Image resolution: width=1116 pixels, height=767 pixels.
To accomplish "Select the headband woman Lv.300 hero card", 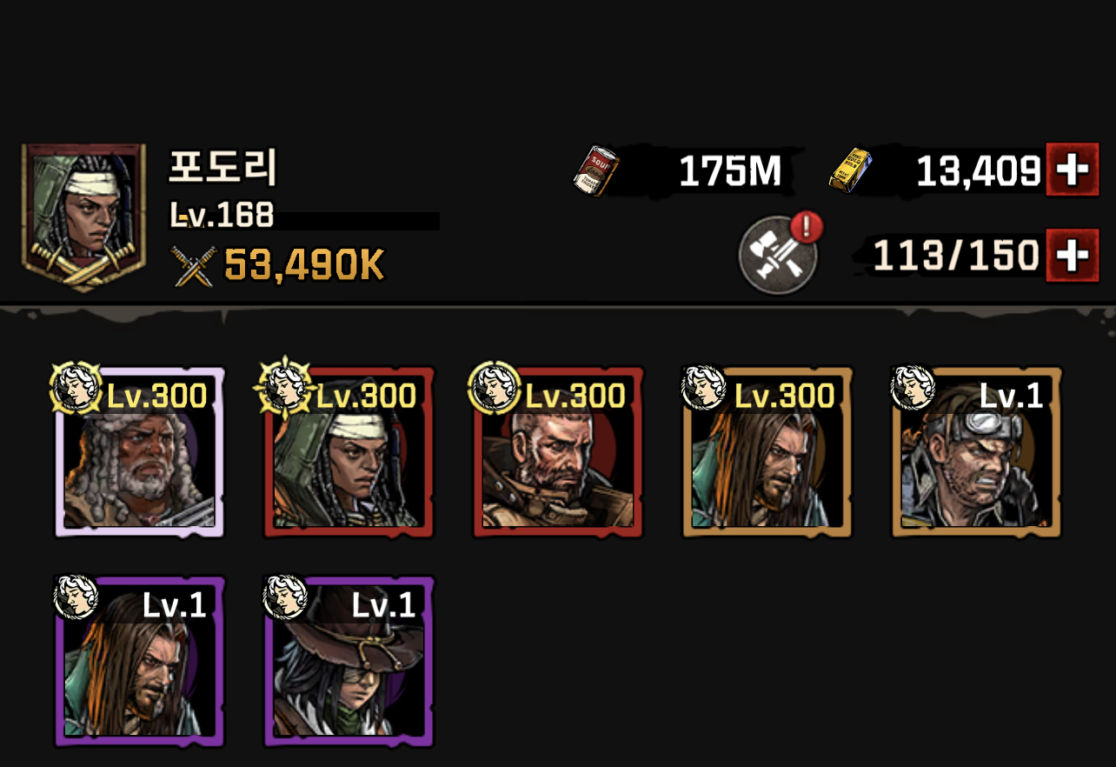I will [348, 452].
